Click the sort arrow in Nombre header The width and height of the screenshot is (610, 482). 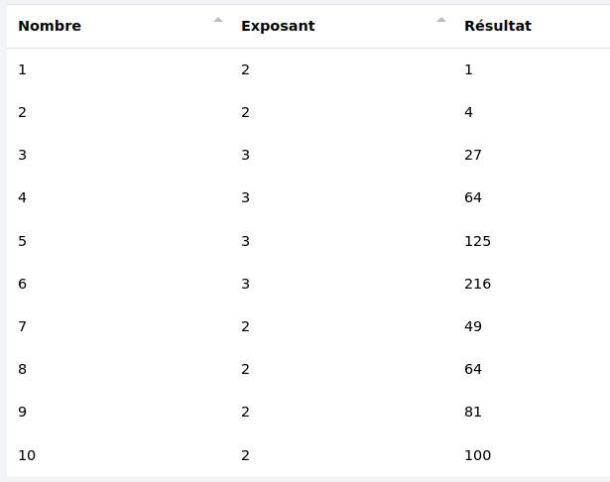click(x=218, y=20)
